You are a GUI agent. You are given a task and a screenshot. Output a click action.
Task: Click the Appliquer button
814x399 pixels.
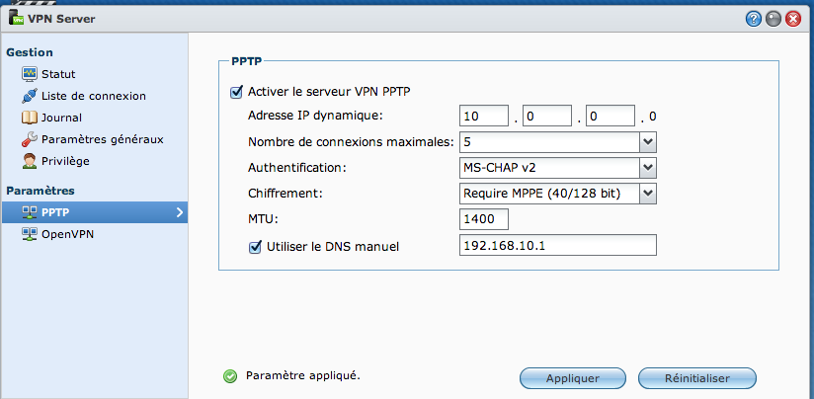(573, 378)
